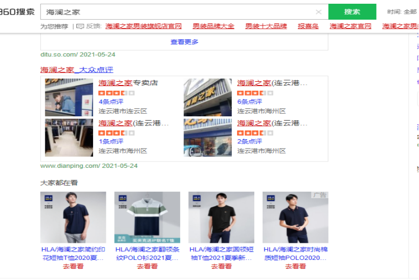The width and height of the screenshot is (419, 280).
Task: Open product image of 翻领条纹POLO衫
Action: tap(147, 217)
